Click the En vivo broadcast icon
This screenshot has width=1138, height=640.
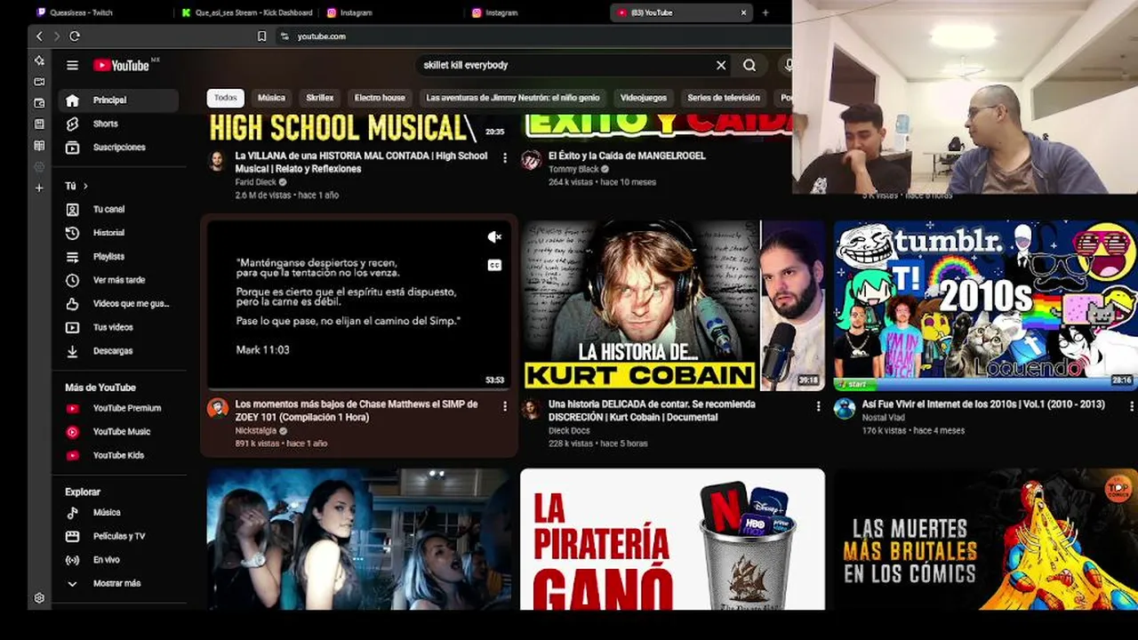pos(73,560)
